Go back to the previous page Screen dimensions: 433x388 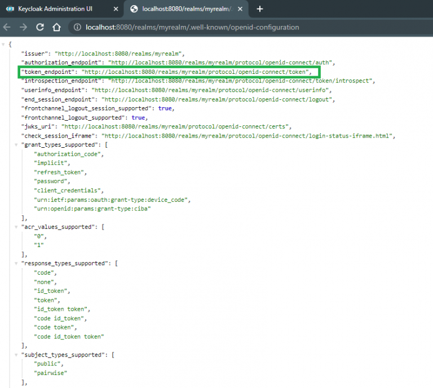(x=7, y=27)
